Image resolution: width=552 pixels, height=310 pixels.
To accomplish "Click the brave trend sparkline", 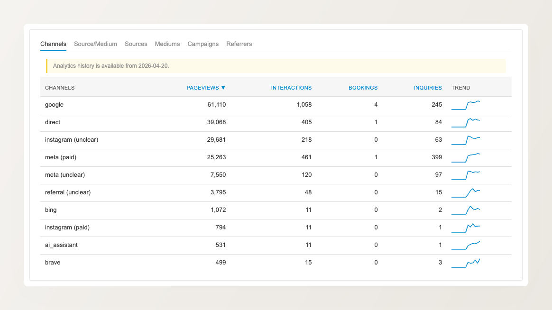I will tap(466, 263).
